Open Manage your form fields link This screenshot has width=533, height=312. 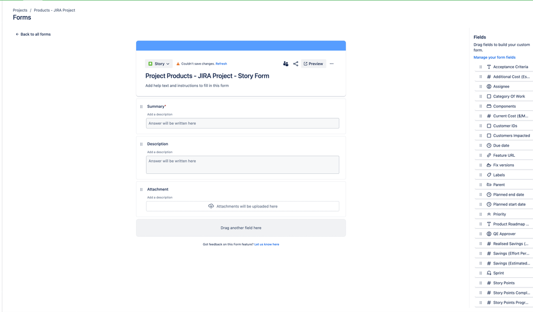(494, 58)
